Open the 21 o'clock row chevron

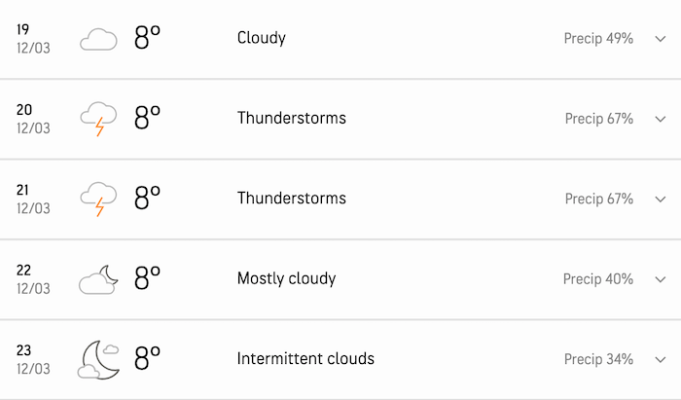coord(659,199)
